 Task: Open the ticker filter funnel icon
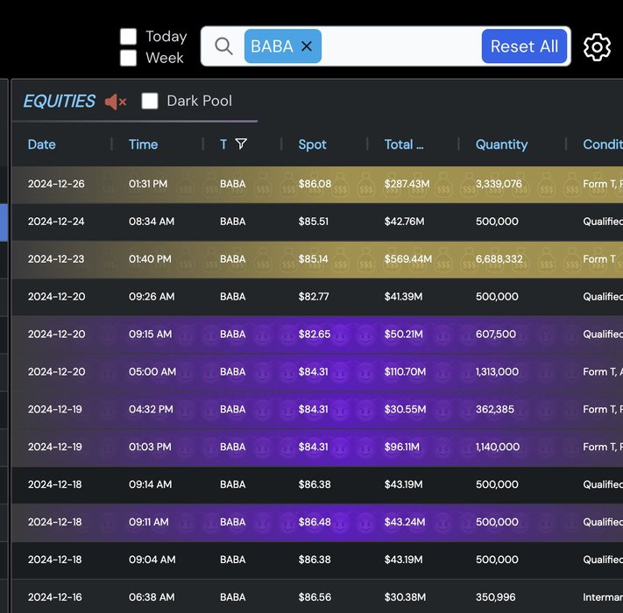(241, 144)
